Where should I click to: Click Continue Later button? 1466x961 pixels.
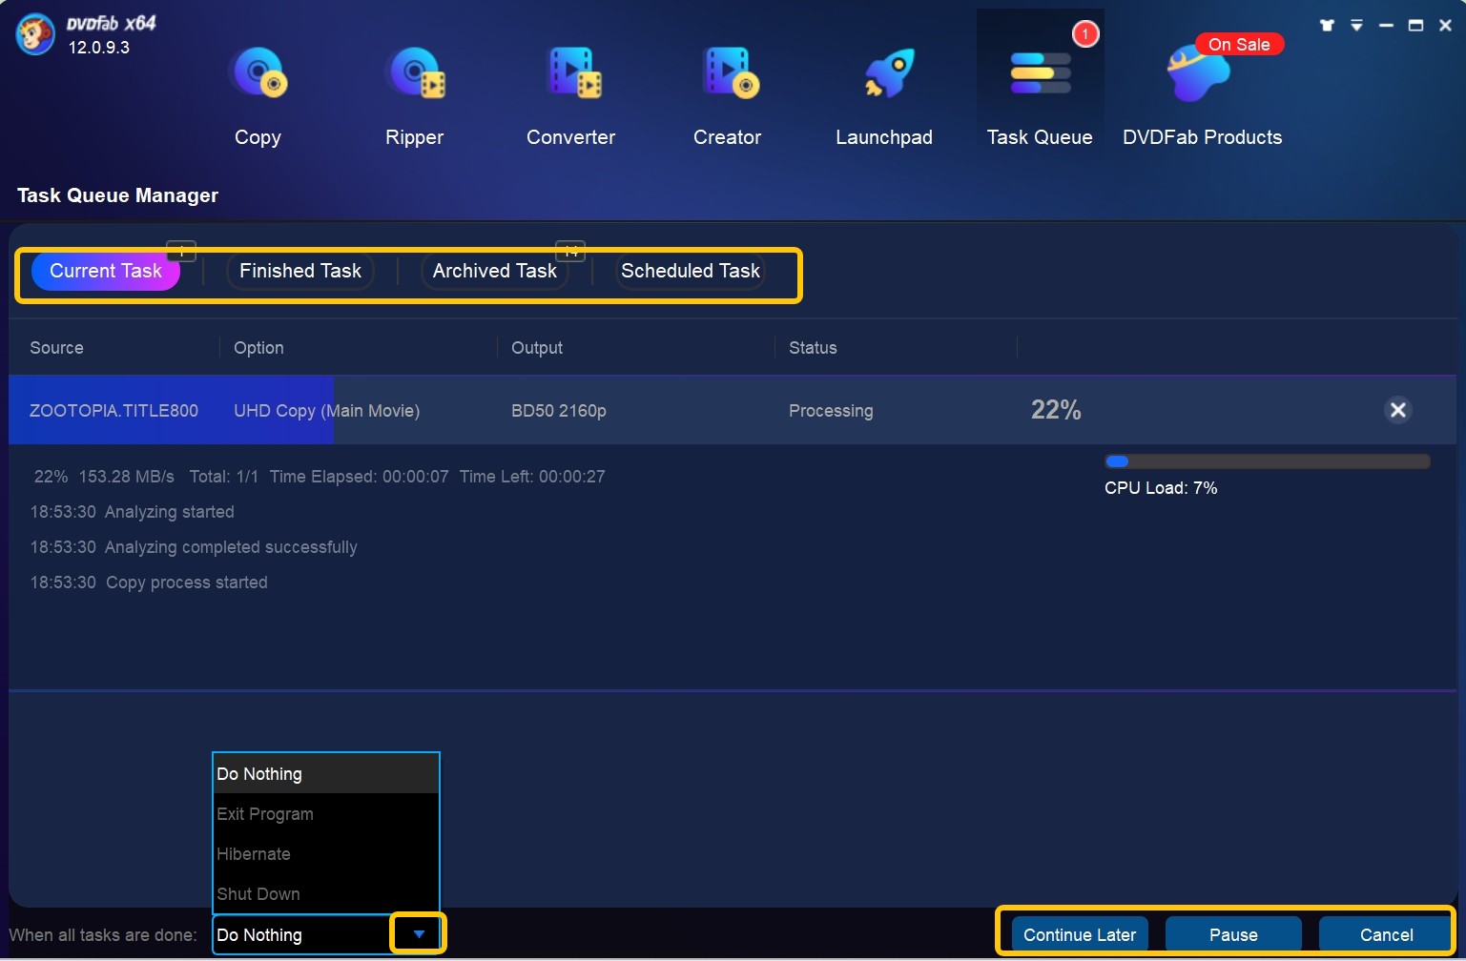(1080, 934)
